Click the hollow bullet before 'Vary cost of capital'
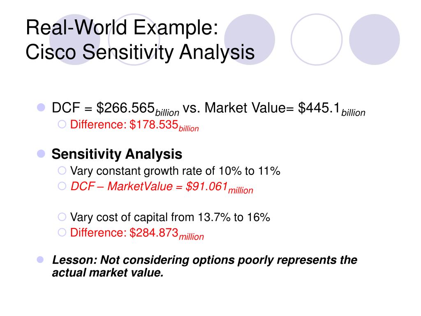This screenshot has height=316, width=421. coord(62,217)
